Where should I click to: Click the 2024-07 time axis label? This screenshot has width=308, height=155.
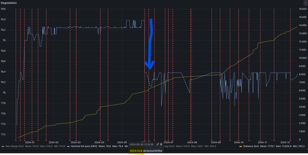168,142
